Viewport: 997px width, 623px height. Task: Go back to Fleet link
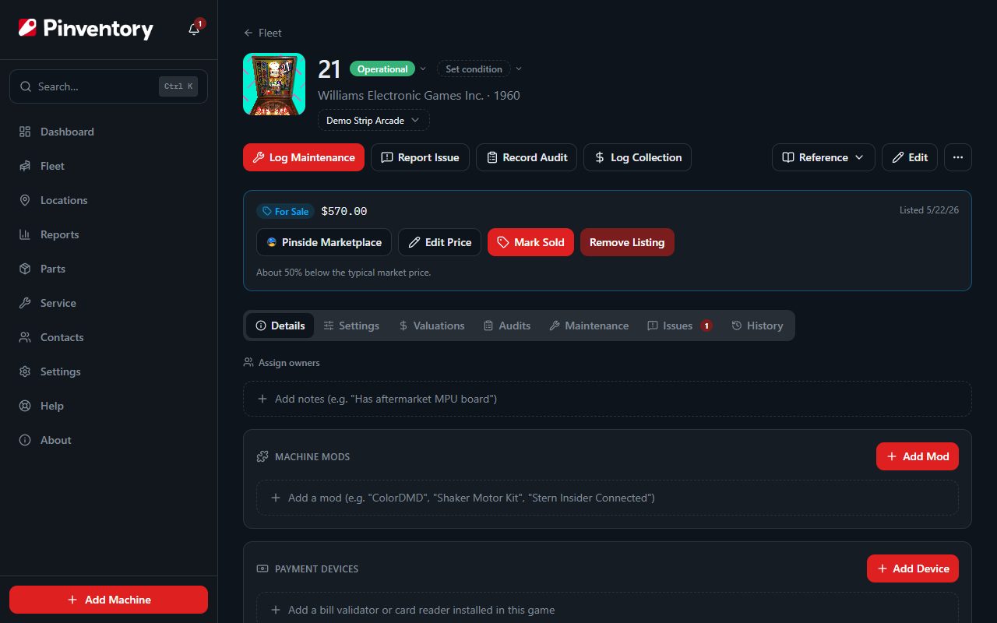tap(262, 33)
